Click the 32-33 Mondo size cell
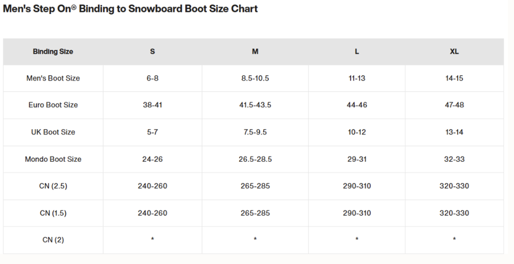This screenshot has height=264, width=514. pos(454,159)
